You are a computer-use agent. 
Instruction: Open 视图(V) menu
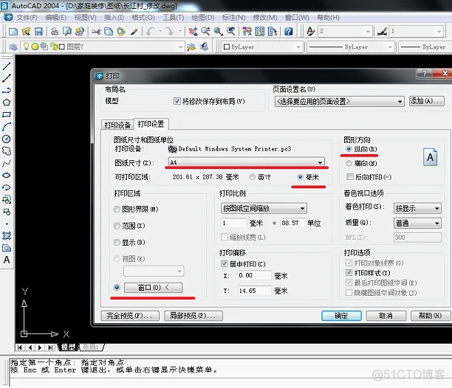click(86, 18)
